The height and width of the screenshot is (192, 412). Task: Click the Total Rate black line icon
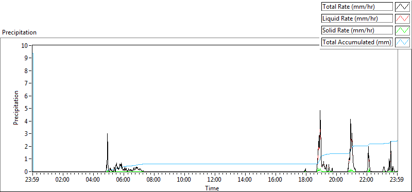click(403, 7)
